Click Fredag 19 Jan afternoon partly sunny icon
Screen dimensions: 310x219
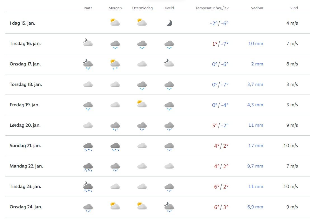pos(142,104)
